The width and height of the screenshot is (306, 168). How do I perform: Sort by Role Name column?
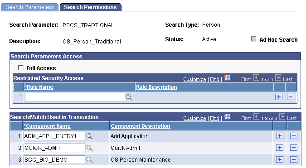coord(39,87)
